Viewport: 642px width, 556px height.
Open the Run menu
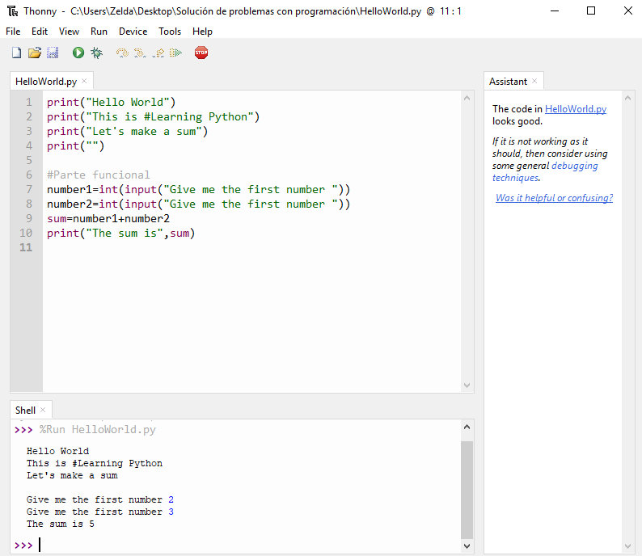click(99, 32)
